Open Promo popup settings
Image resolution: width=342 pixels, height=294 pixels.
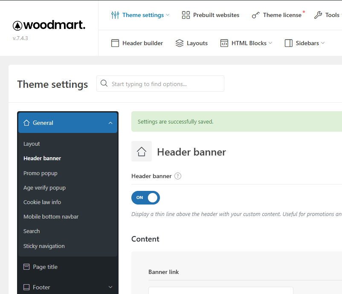click(x=41, y=173)
